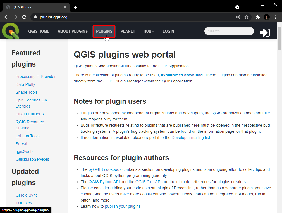This screenshot has height=213, width=282.
Task: Open the 'available to download' link
Action: point(182,75)
